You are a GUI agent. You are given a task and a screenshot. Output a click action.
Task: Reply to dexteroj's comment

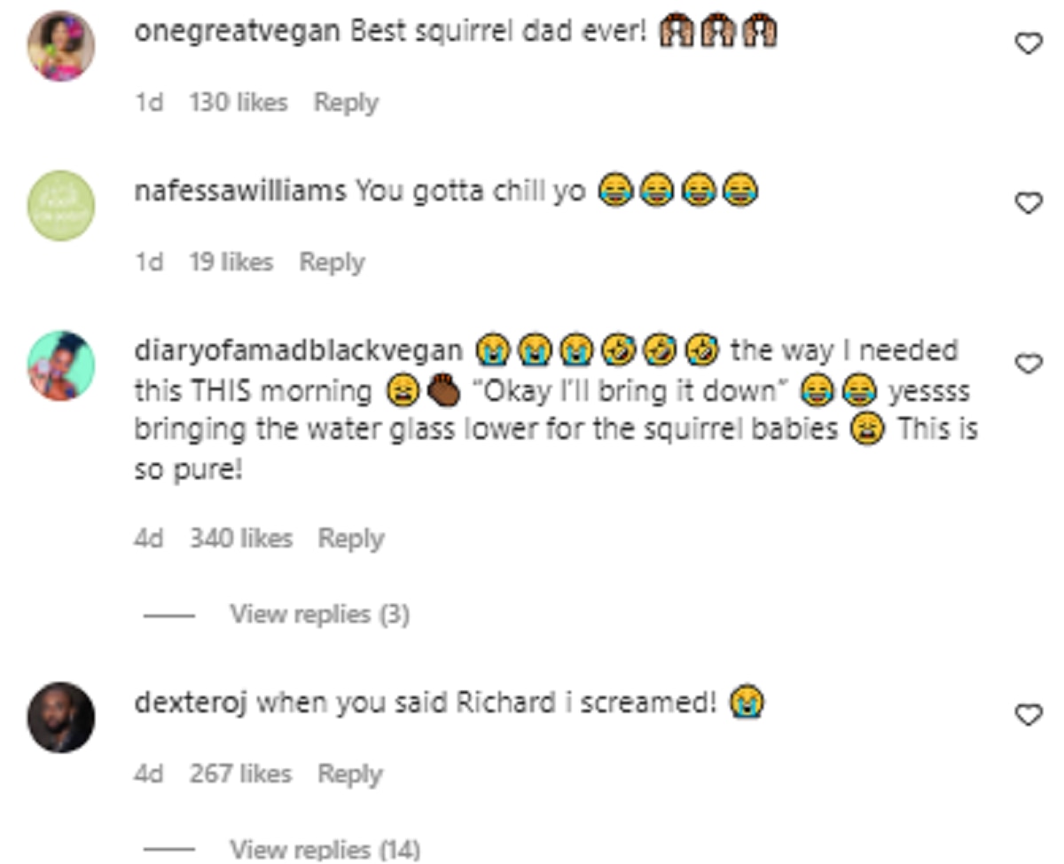tap(350, 774)
